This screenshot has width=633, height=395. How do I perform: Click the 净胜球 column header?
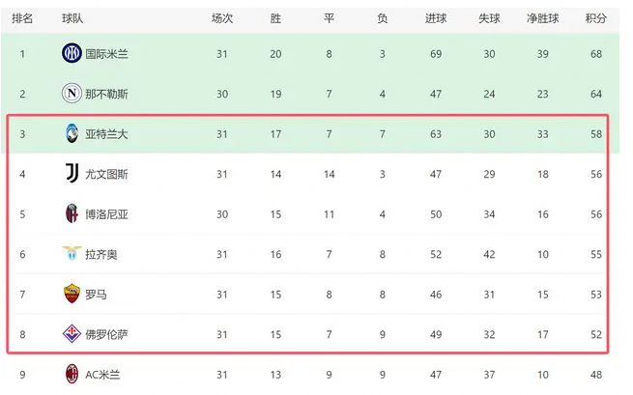pyautogui.click(x=542, y=18)
